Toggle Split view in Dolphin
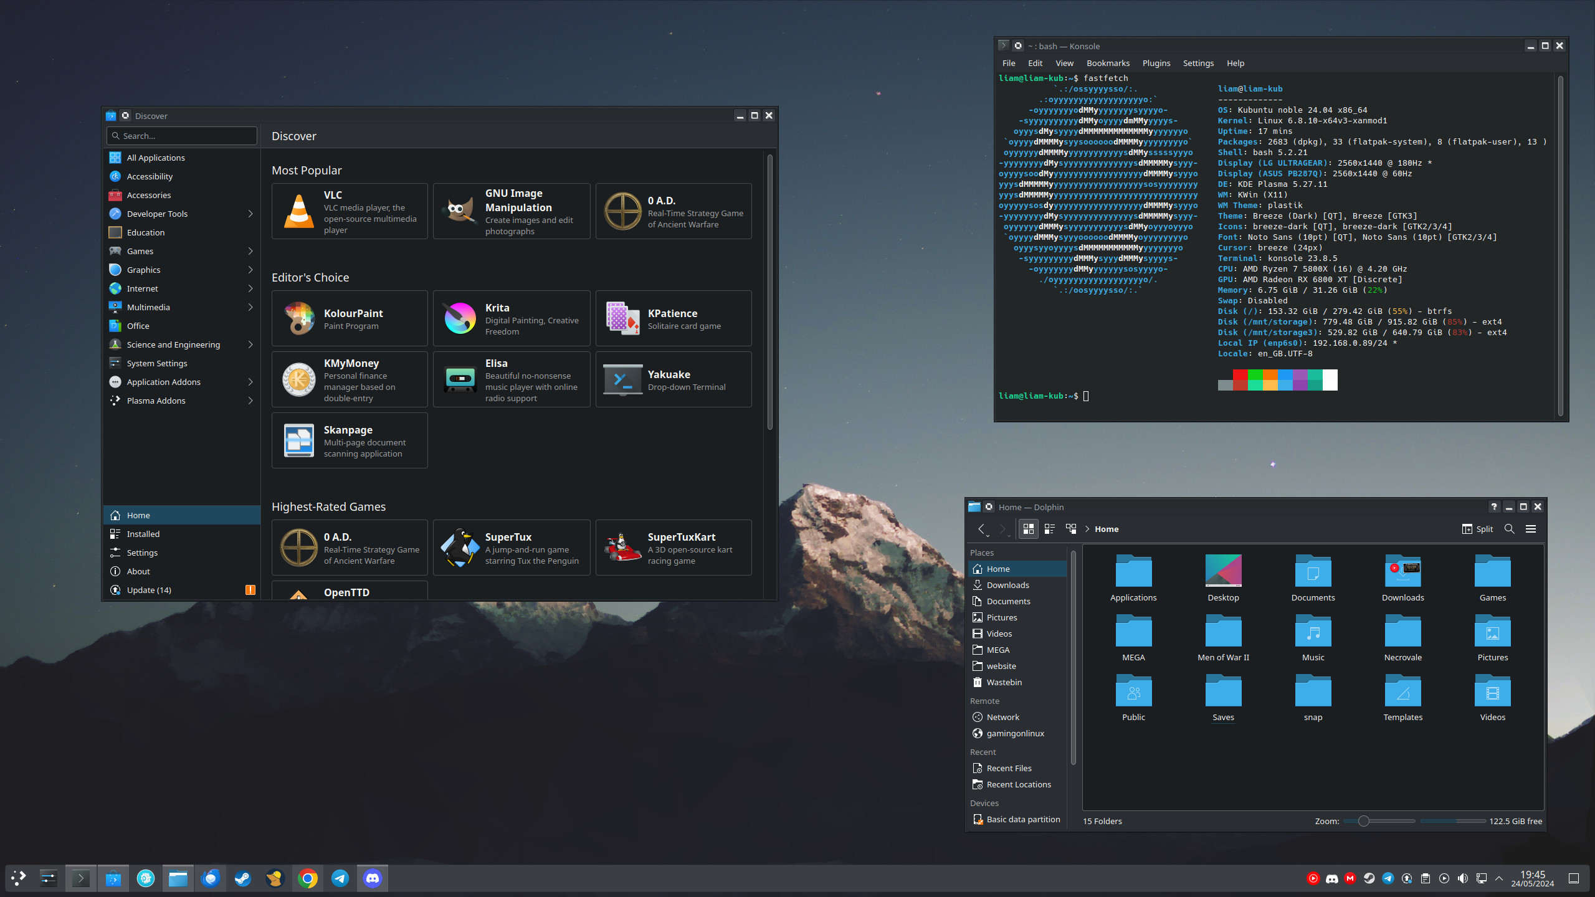The height and width of the screenshot is (897, 1595). (1477, 529)
